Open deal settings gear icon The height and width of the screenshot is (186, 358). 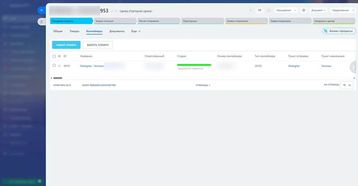point(304,10)
